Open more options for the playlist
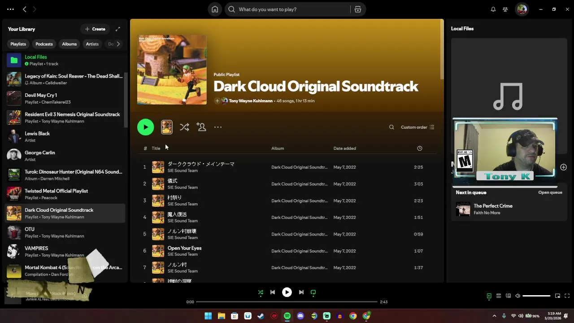This screenshot has height=323, width=574. click(x=218, y=127)
